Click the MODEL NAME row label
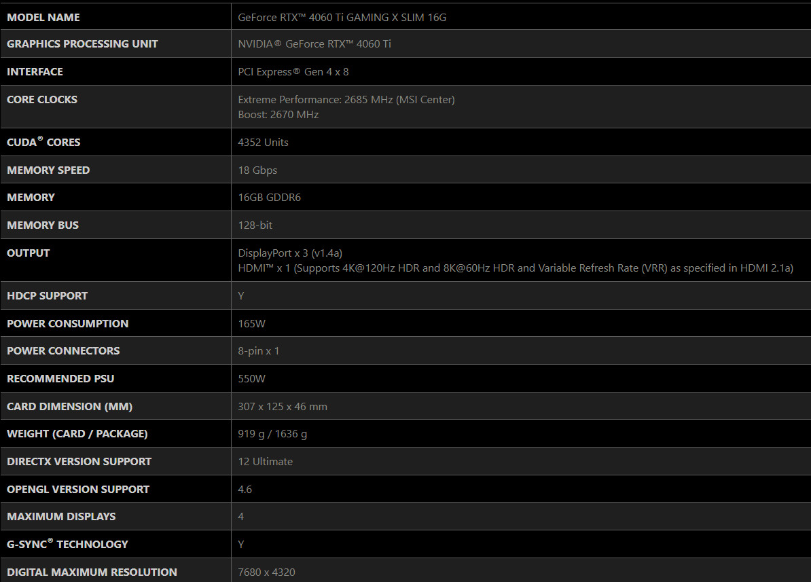Screen dimensions: 811x582 (x=43, y=17)
